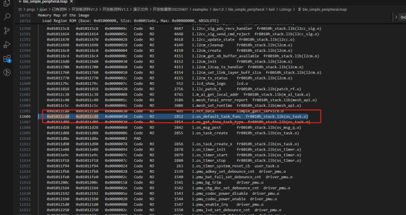Click 'i.pmu_bat_full_set_debounce_cnt' symbol
Image resolution: width=406 pixels, height=215 pixels.
tap(227, 177)
